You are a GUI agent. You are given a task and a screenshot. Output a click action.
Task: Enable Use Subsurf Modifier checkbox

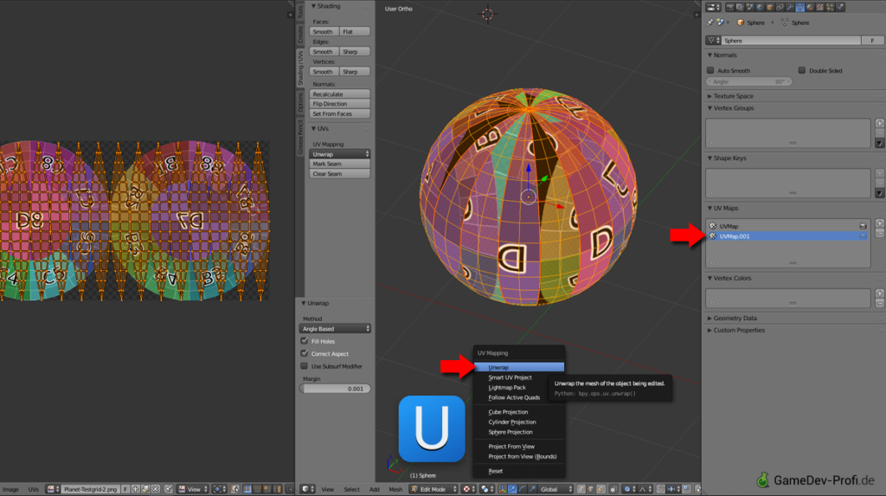(305, 366)
